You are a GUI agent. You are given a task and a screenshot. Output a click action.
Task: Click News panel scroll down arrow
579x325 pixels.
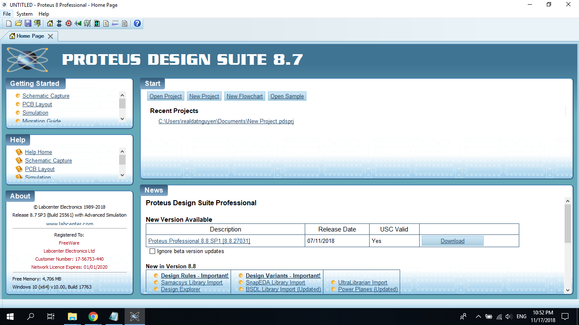point(568,290)
